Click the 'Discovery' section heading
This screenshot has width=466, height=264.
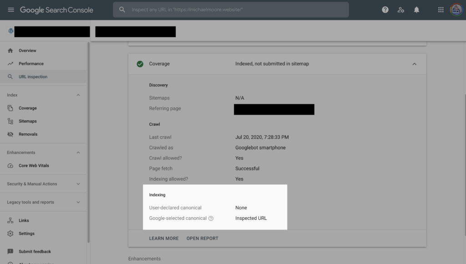(x=158, y=85)
